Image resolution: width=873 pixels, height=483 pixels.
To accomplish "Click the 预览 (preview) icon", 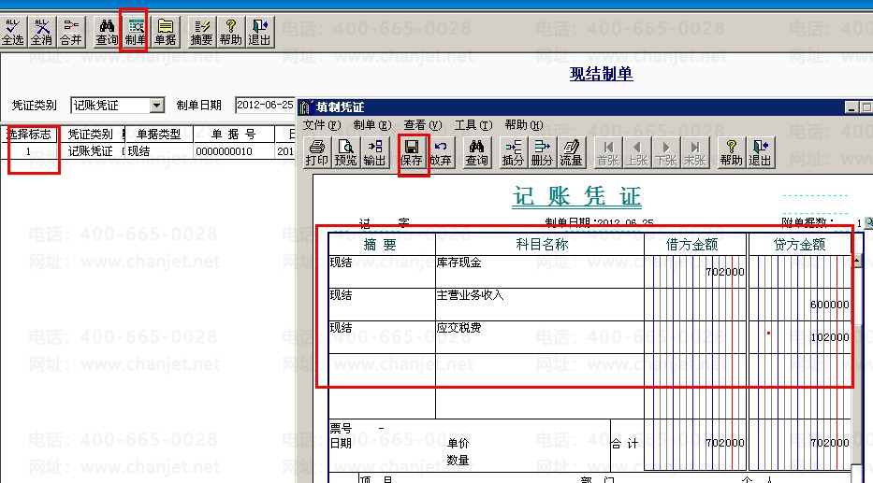I will 345,153.
